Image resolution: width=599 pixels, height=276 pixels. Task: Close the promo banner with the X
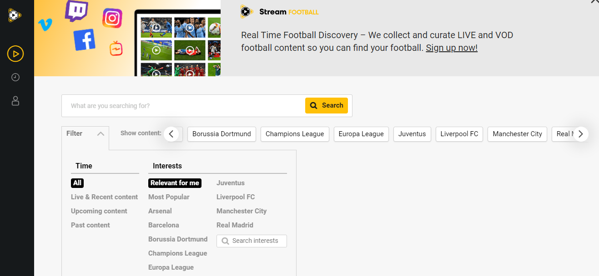pyautogui.click(x=595, y=2)
